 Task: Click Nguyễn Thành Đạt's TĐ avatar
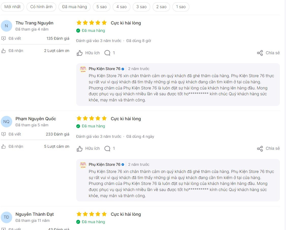(x=7, y=217)
